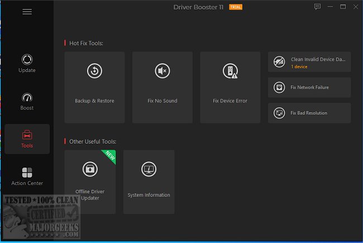Click the System Information monitor icon
The width and height of the screenshot is (363, 243).
click(x=149, y=169)
